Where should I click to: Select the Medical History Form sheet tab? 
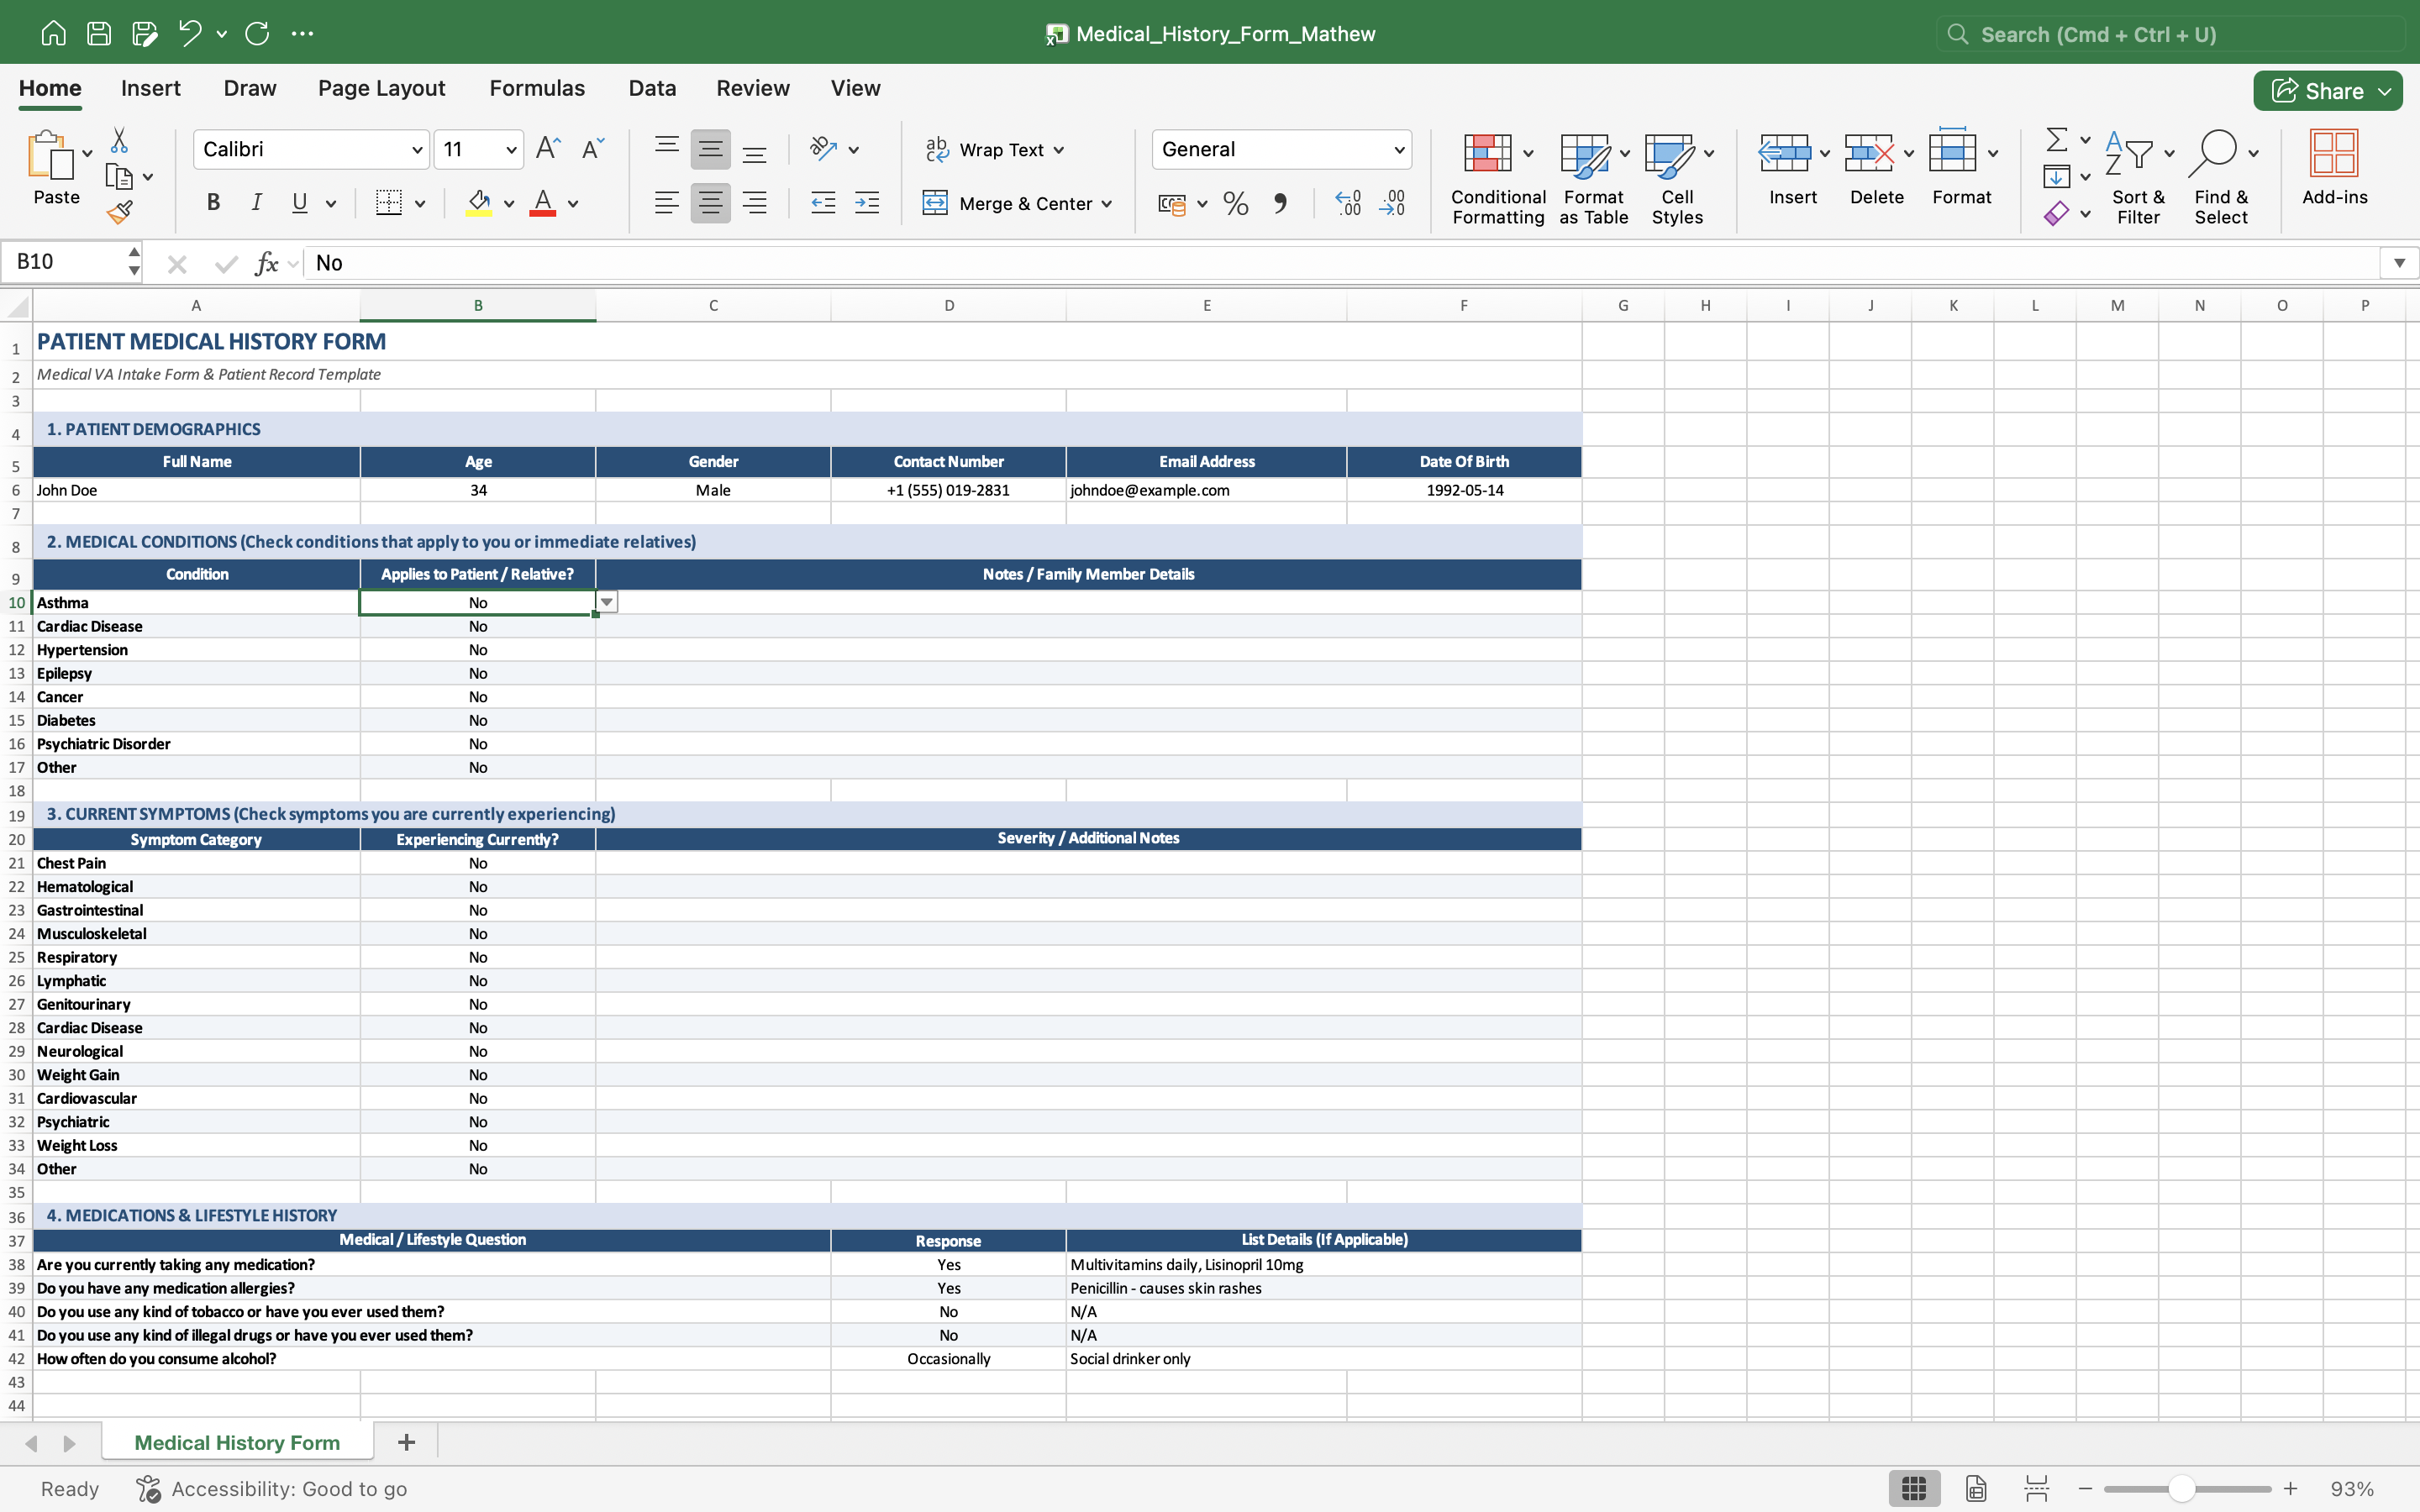coord(237,1442)
